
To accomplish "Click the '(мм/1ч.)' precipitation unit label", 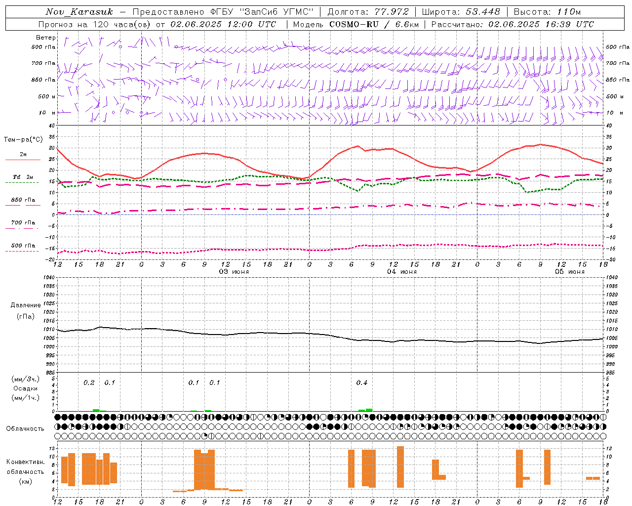I will click(x=26, y=398).
